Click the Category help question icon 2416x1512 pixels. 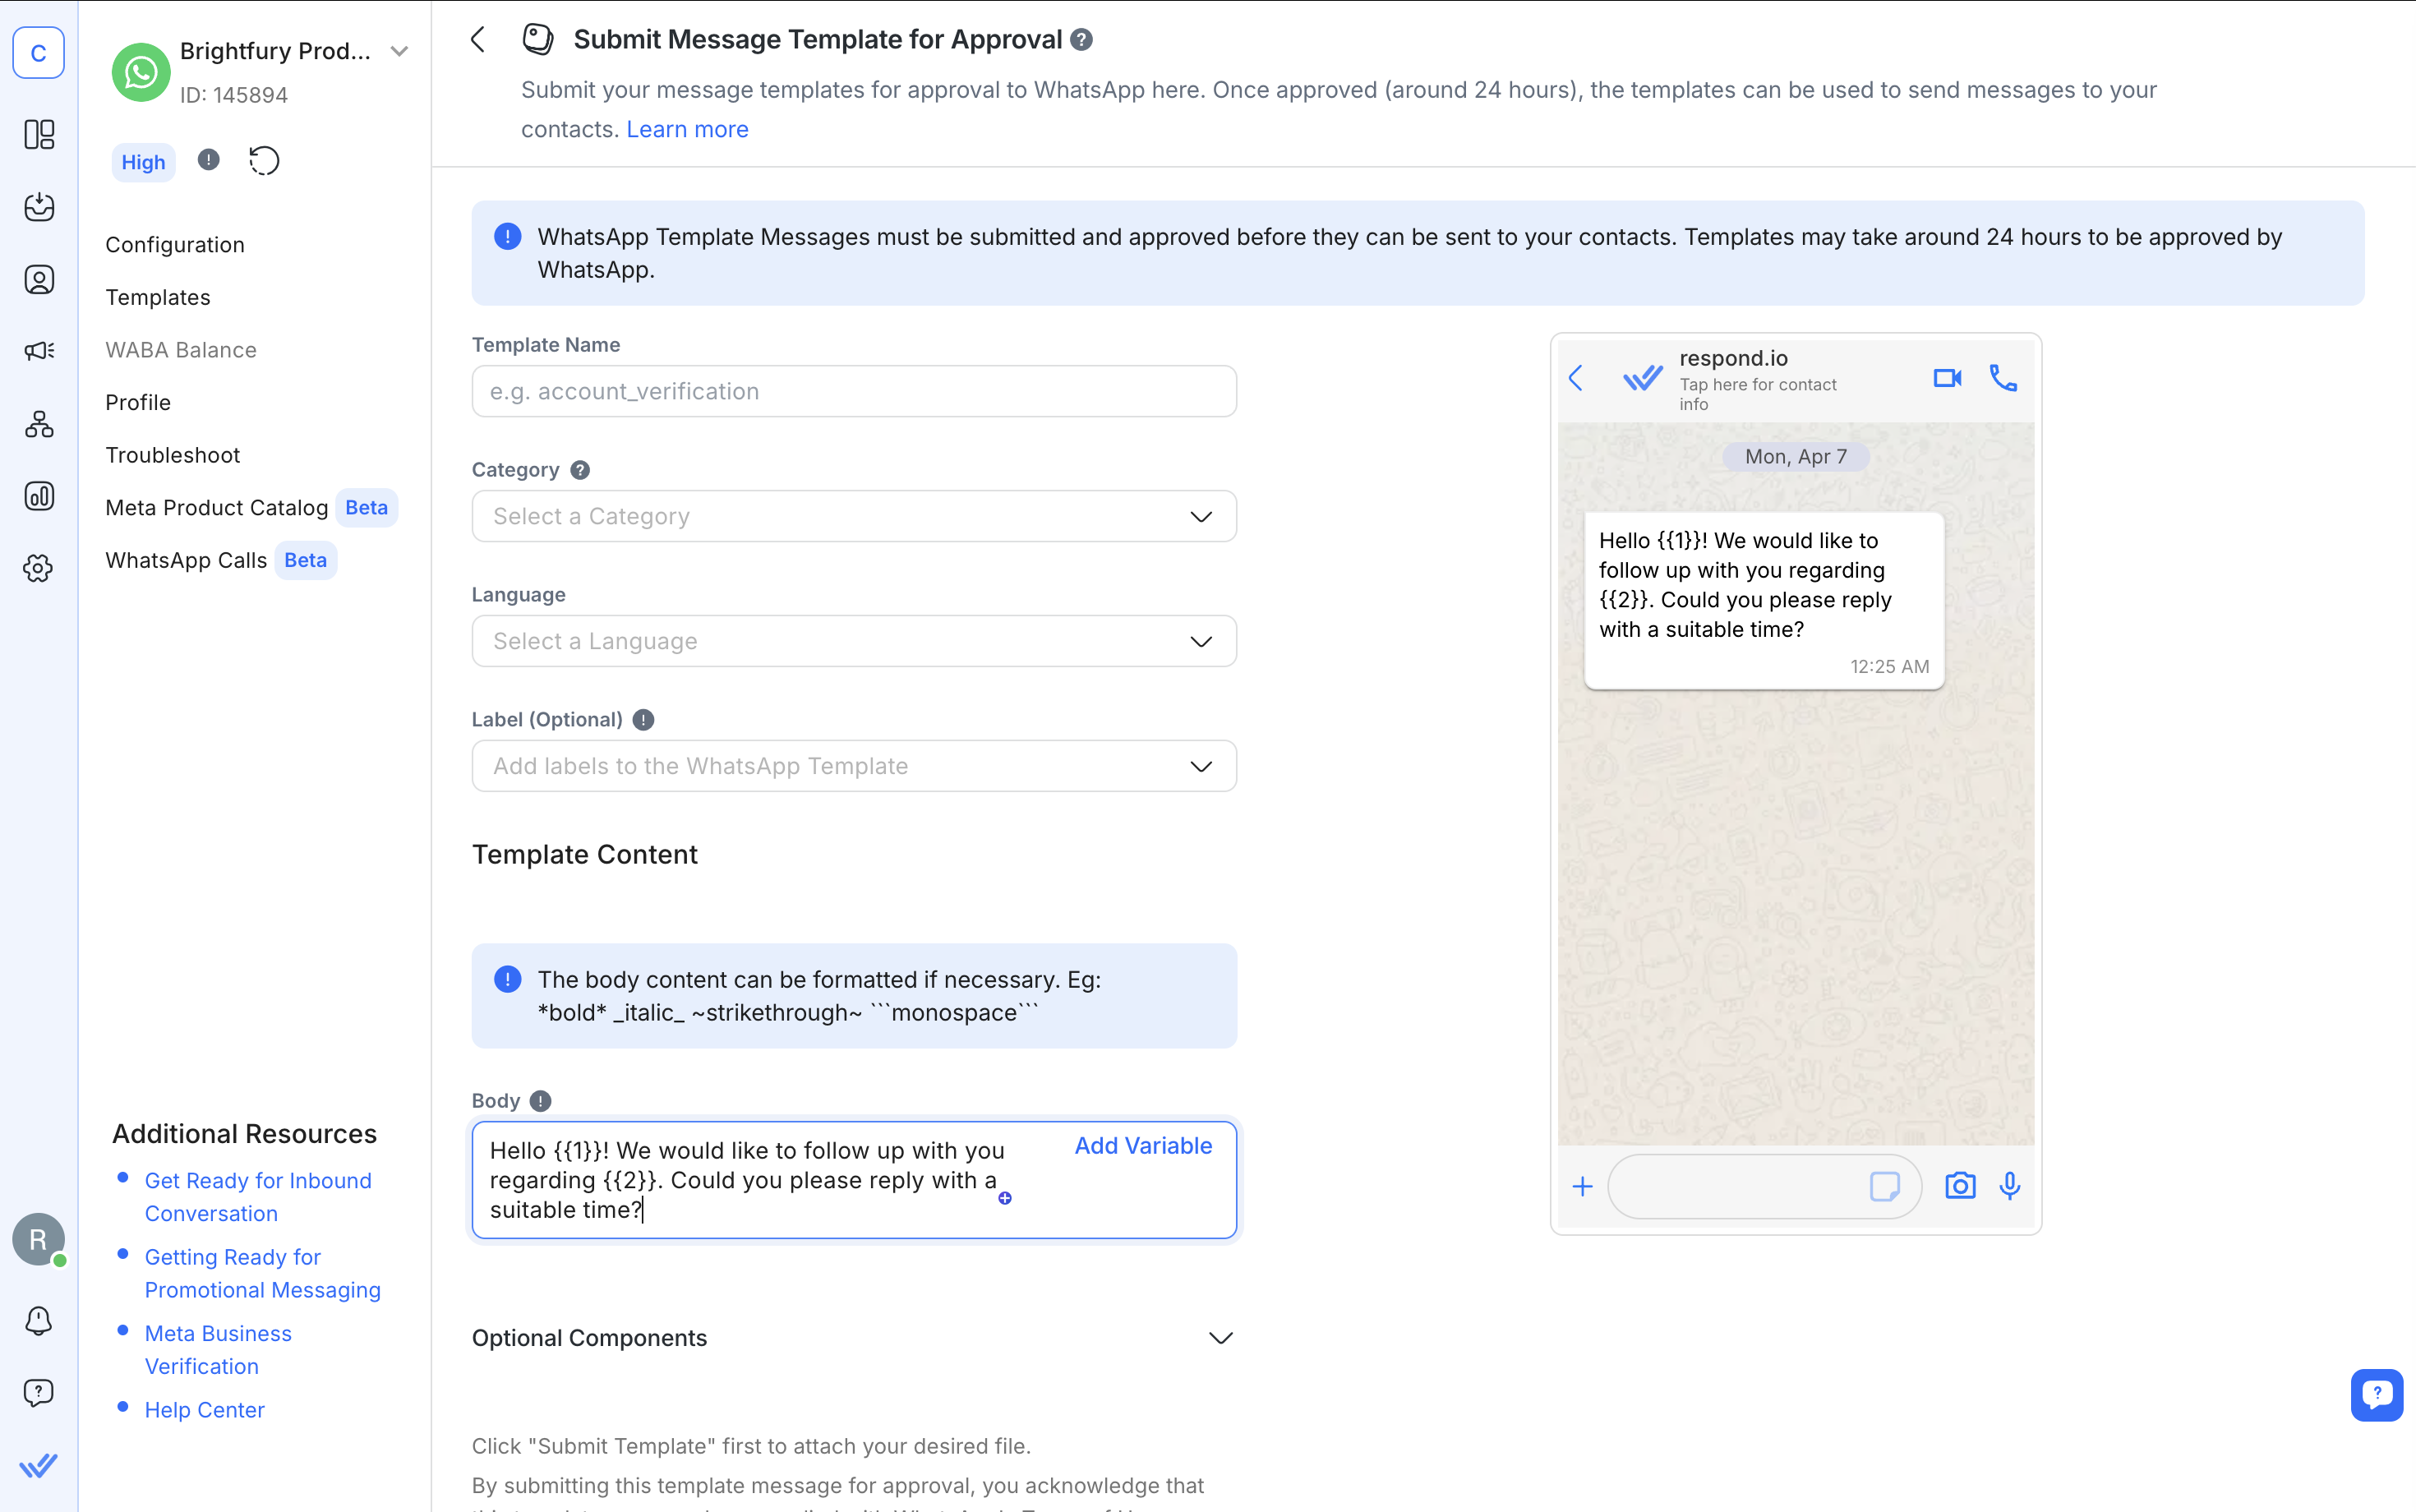[x=580, y=470]
